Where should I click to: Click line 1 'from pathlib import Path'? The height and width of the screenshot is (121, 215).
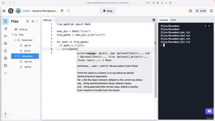[74, 24]
